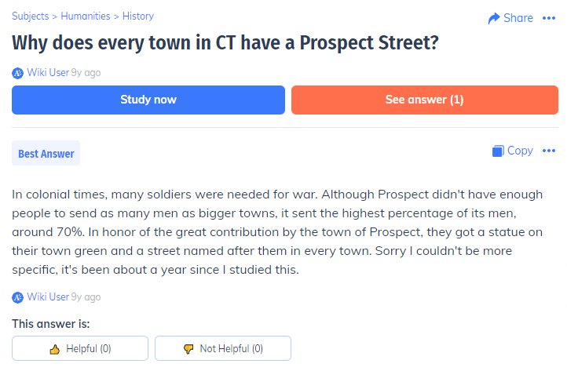
Task: Click the Share text label
Action: [x=518, y=18]
